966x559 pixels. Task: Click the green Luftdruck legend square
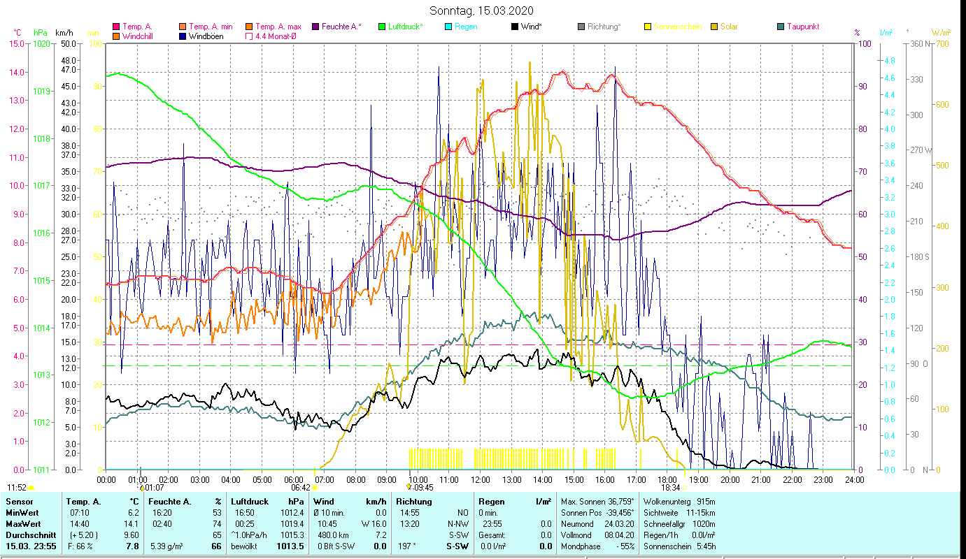(382, 27)
